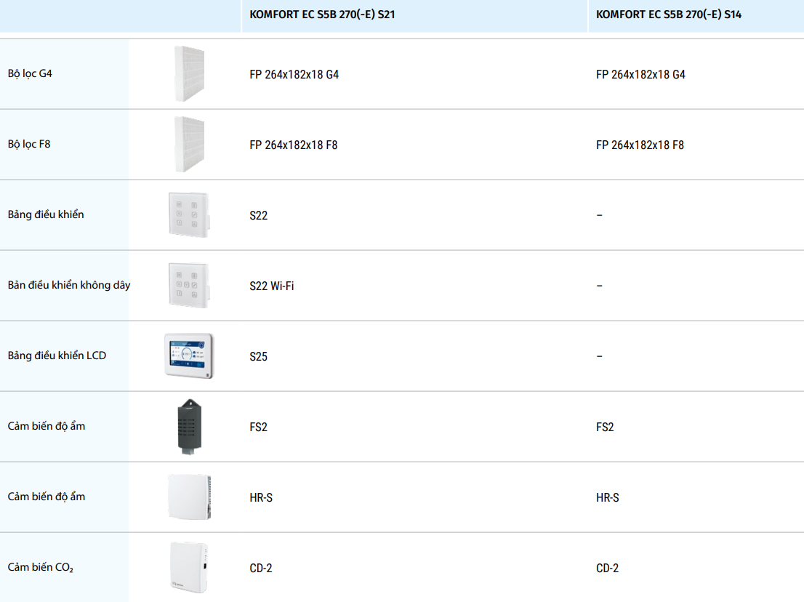Open the S22 Wi-Fi accessory link

point(271,286)
